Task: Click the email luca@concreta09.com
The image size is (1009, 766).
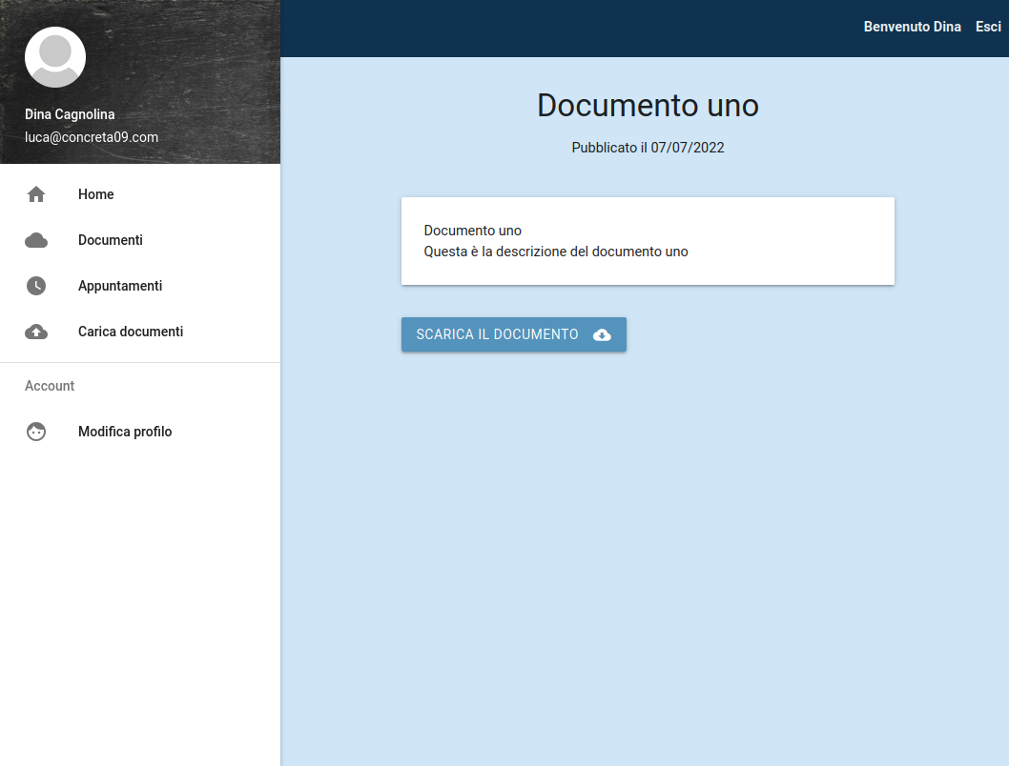Action: [x=92, y=137]
